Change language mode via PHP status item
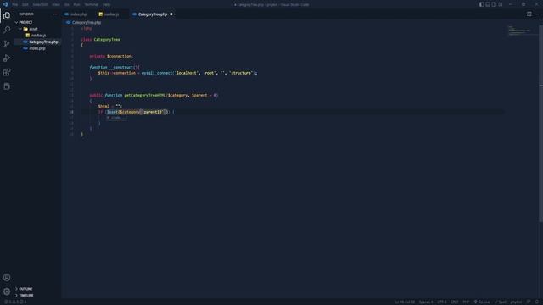This screenshot has width=543, height=305. pos(466,302)
